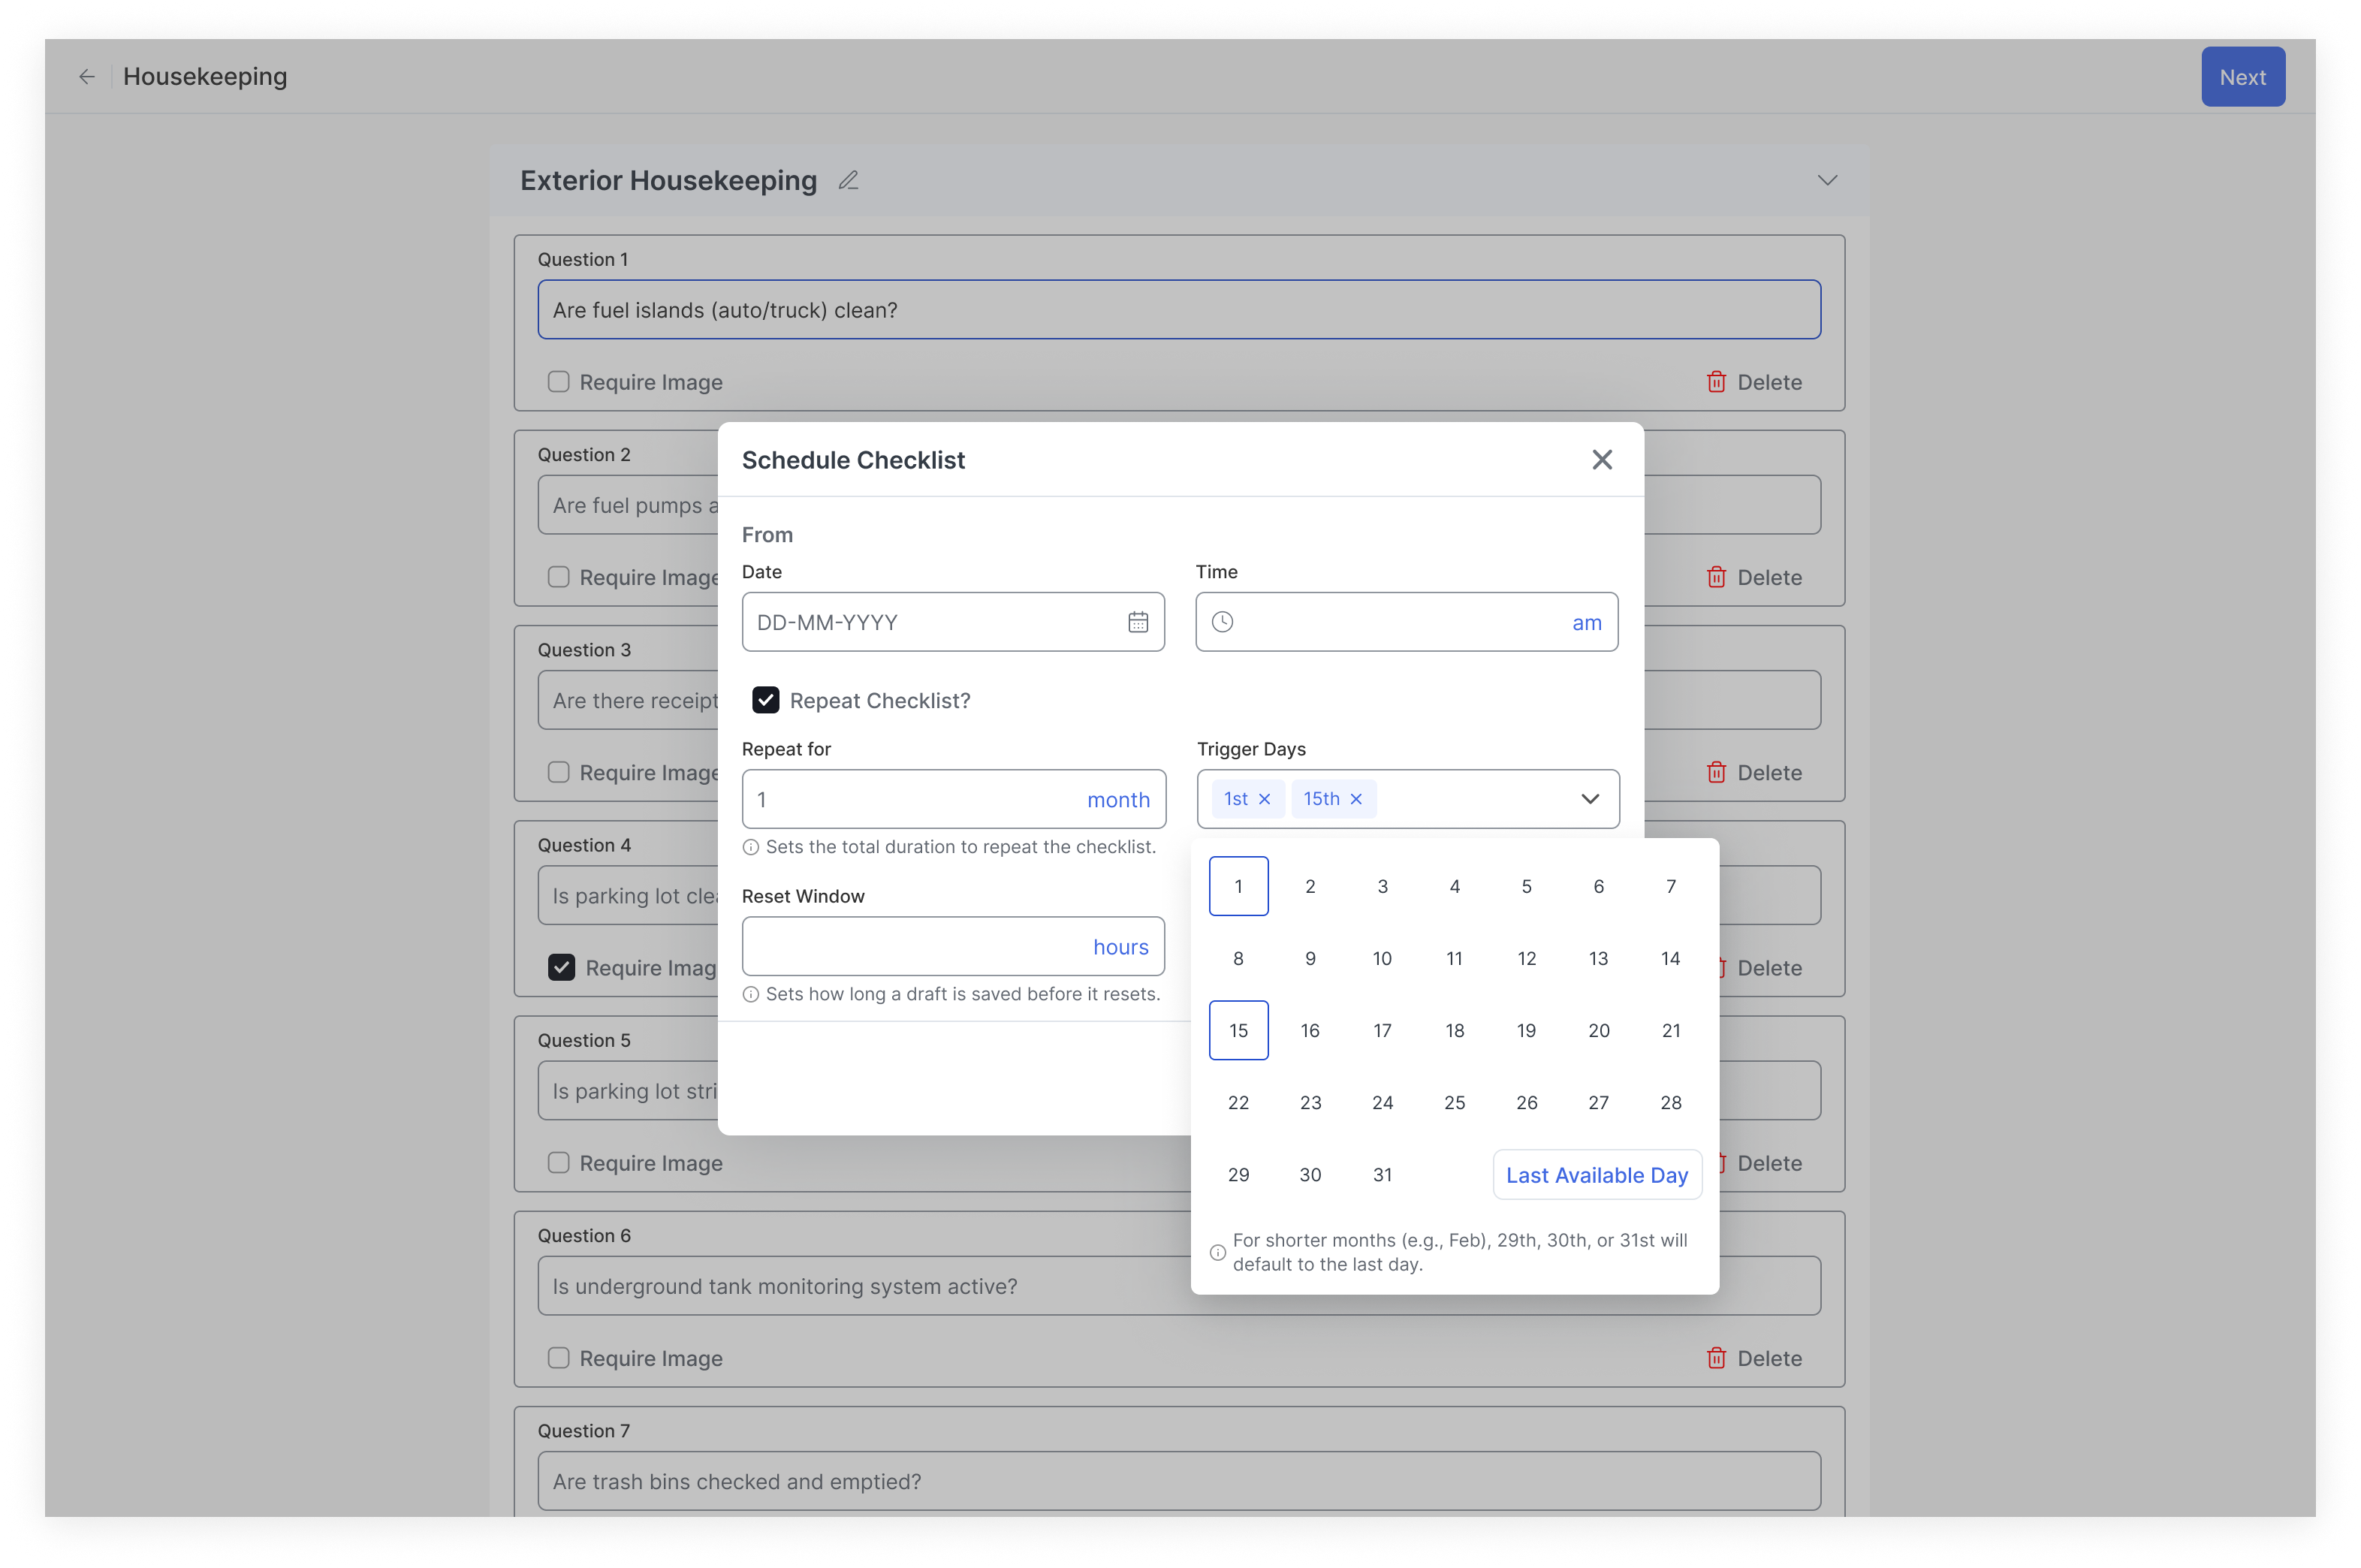Collapse the Exterior Housekeeping section chevron
This screenshot has height=1568, width=2361.
tap(1827, 181)
